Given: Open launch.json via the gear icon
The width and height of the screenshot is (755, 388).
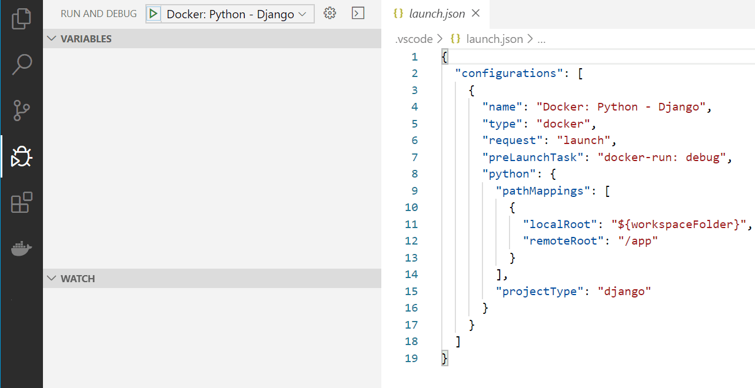Looking at the screenshot, I should point(330,13).
